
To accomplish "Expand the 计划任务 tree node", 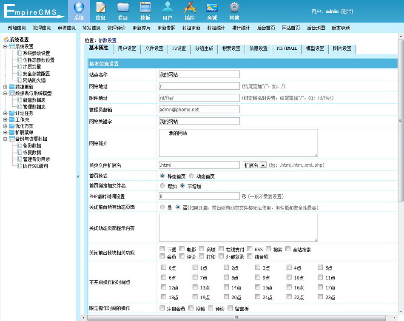I will pyautogui.click(x=5, y=114).
